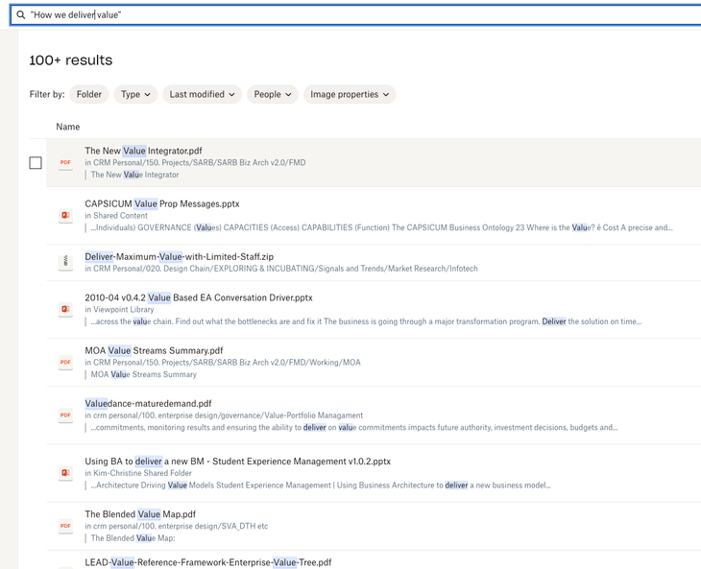701x569 pixels.
Task: Click the search magnifier icon
Action: (20, 15)
